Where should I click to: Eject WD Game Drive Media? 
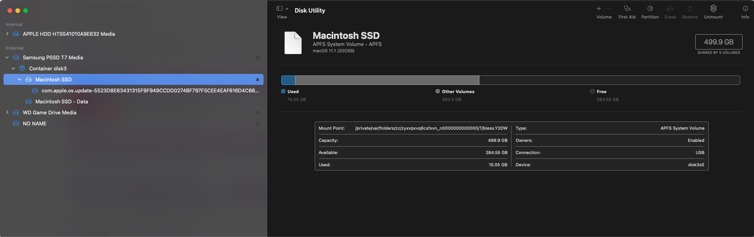(x=258, y=112)
